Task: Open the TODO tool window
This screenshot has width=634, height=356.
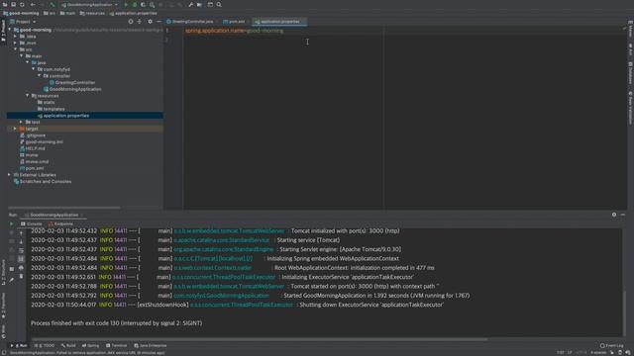Action: point(45,345)
